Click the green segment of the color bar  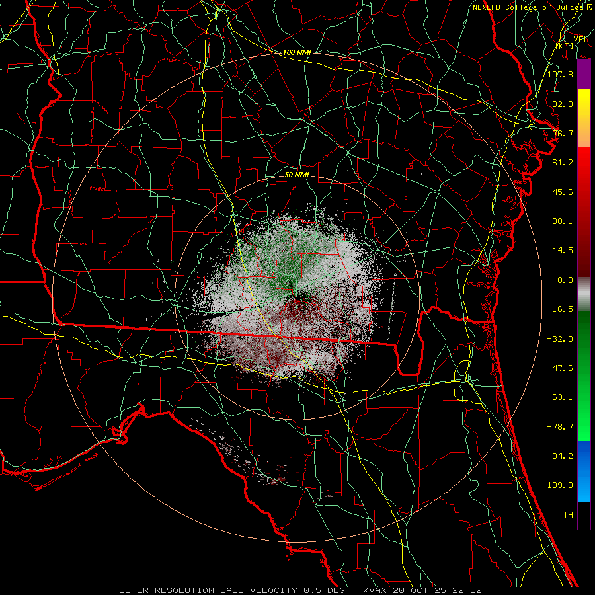click(x=584, y=376)
